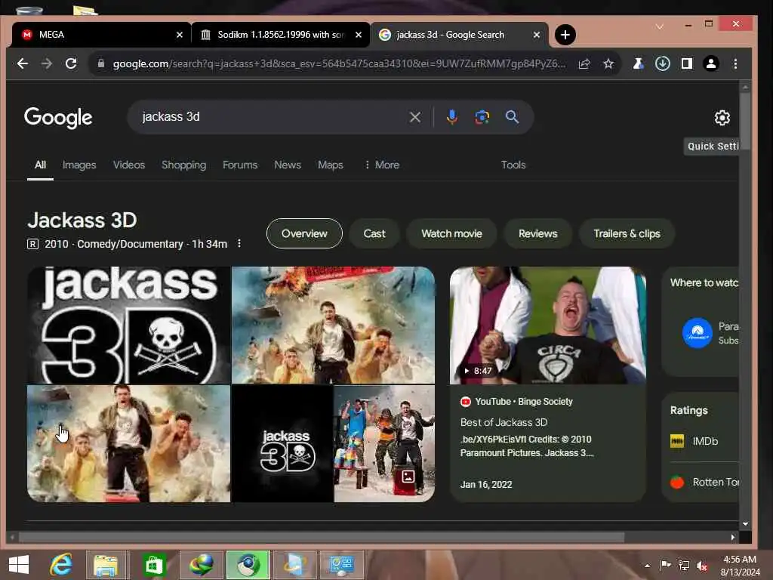The width and height of the screenshot is (773, 580).
Task: Select the Maps search filter
Action: coord(331,165)
